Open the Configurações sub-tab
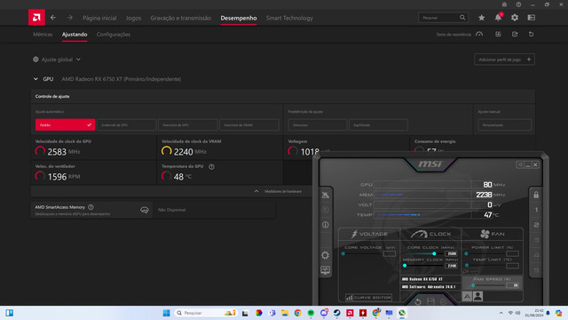This screenshot has width=568, height=320. [x=114, y=35]
